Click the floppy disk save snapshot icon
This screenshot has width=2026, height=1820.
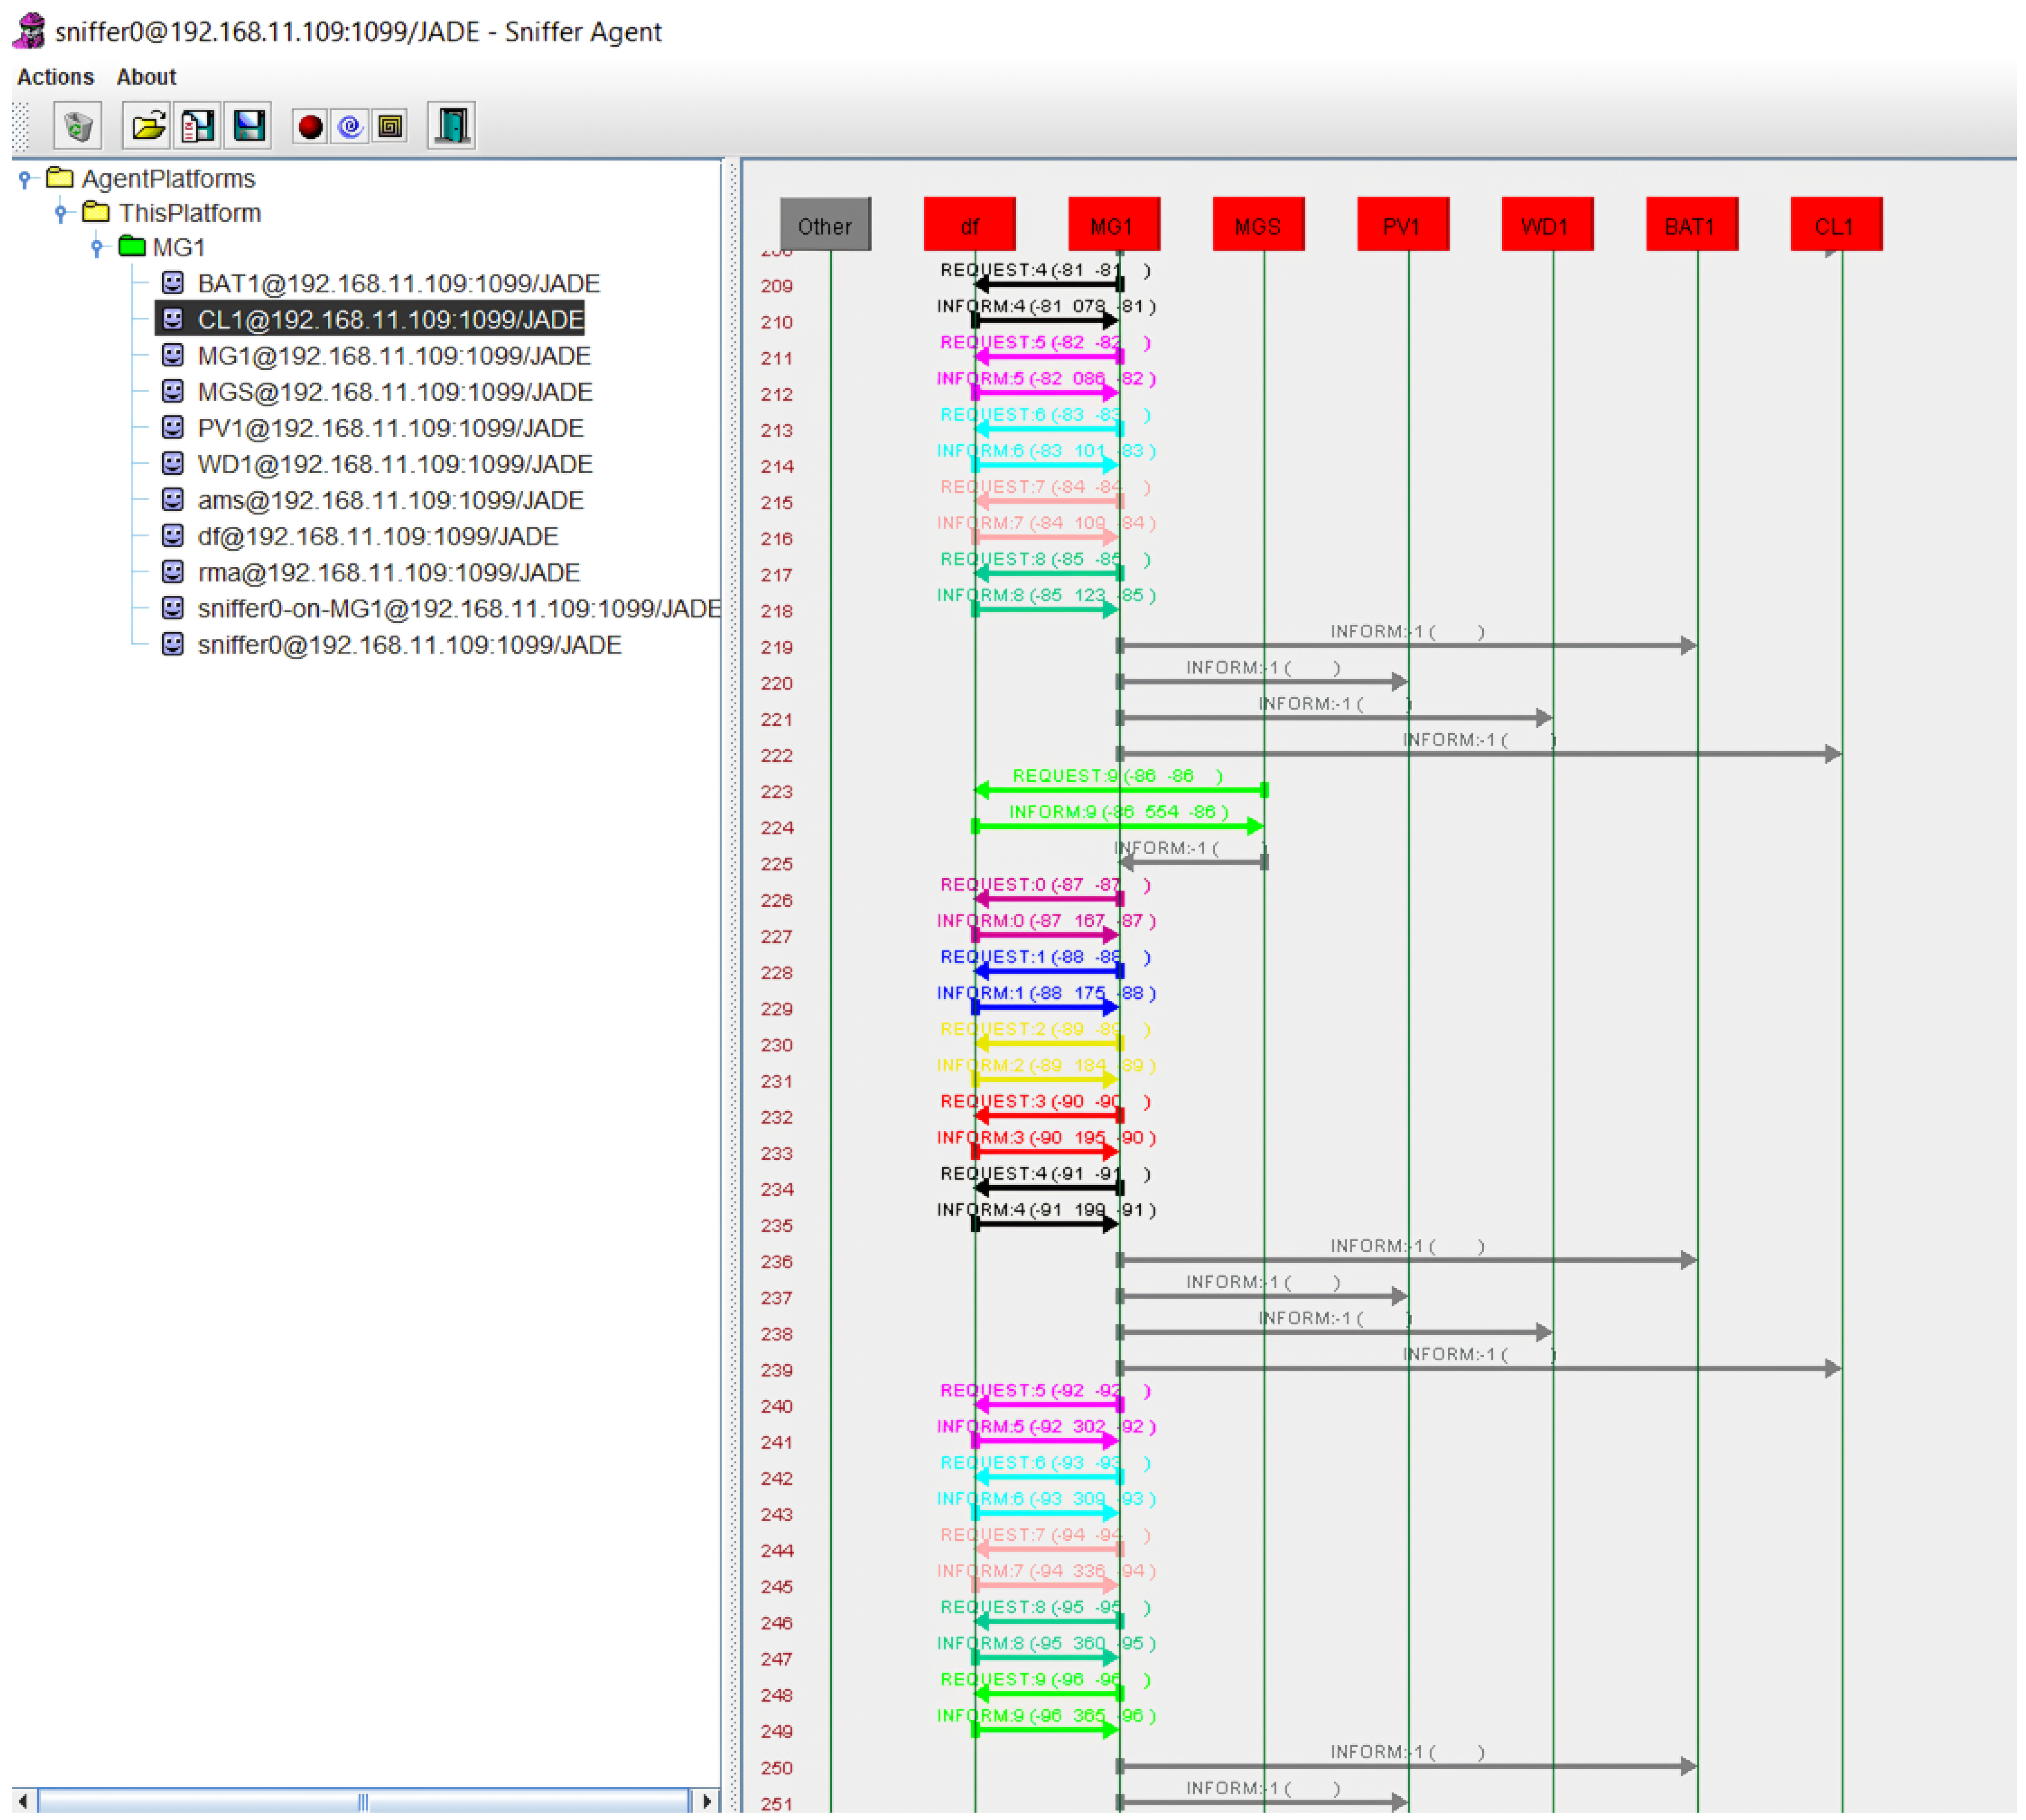249,126
